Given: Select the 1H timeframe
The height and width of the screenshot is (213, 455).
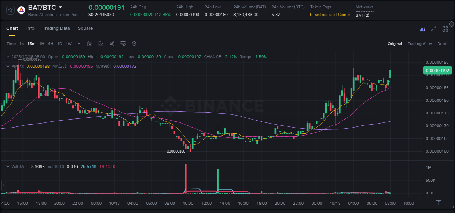Looking at the screenshot, I should point(41,44).
